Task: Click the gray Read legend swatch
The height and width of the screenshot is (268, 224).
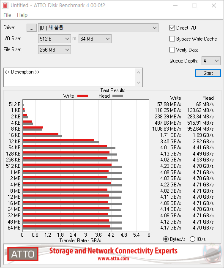Action: (117, 96)
